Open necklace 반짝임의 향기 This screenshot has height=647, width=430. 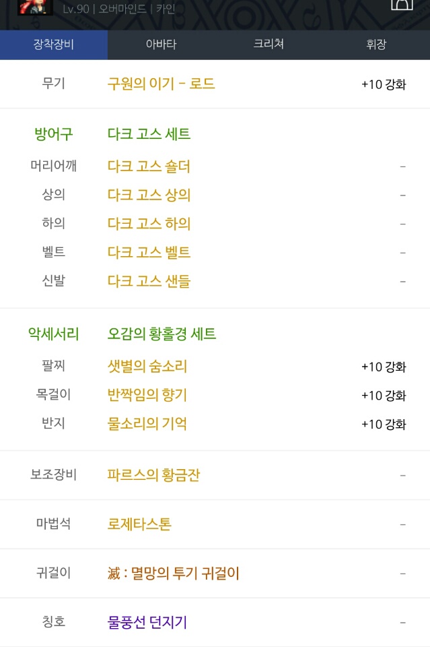147,395
